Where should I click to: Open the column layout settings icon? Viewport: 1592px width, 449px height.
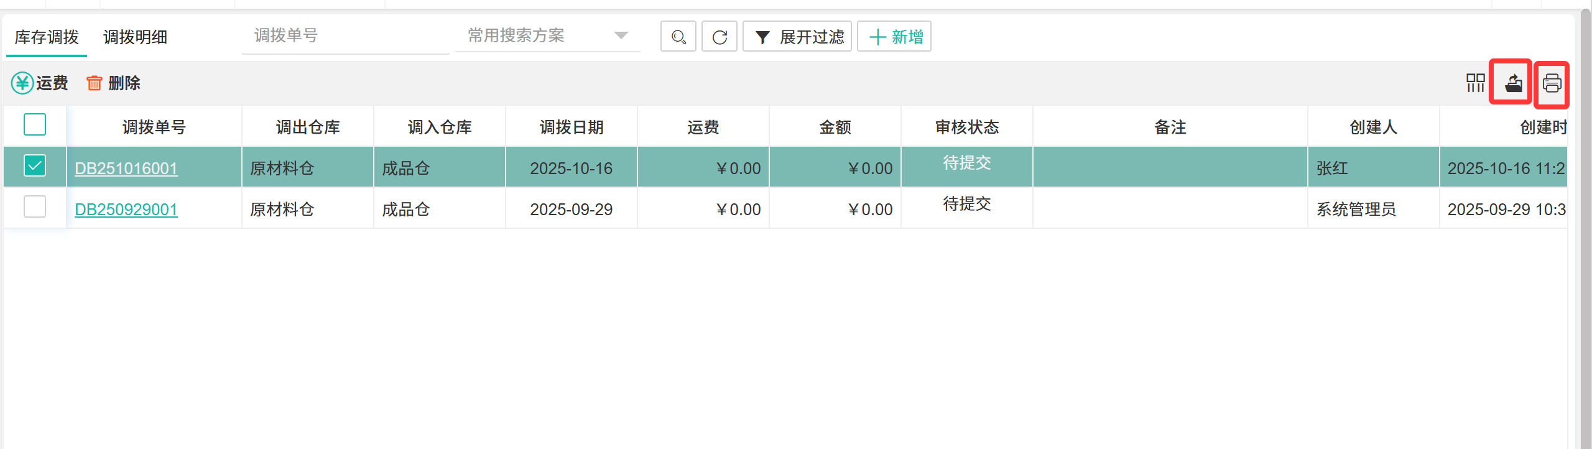(1475, 83)
